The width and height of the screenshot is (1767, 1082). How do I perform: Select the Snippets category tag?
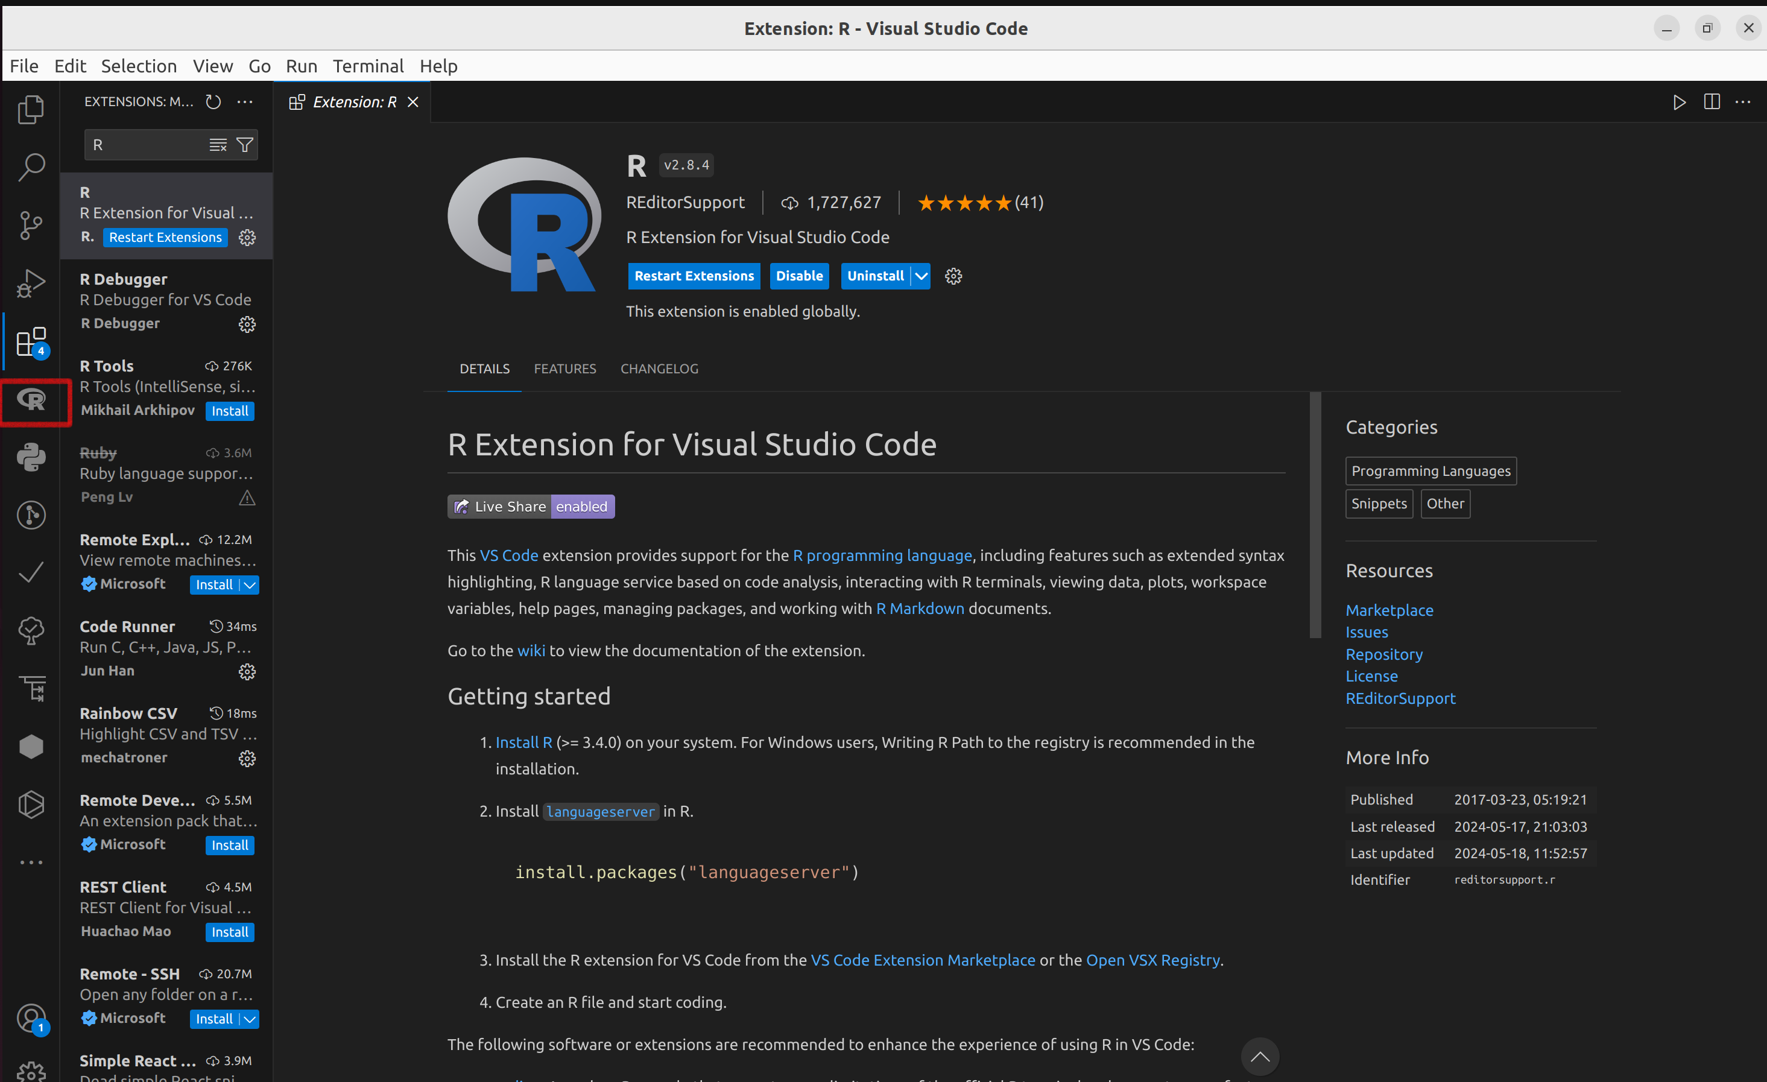1378,504
